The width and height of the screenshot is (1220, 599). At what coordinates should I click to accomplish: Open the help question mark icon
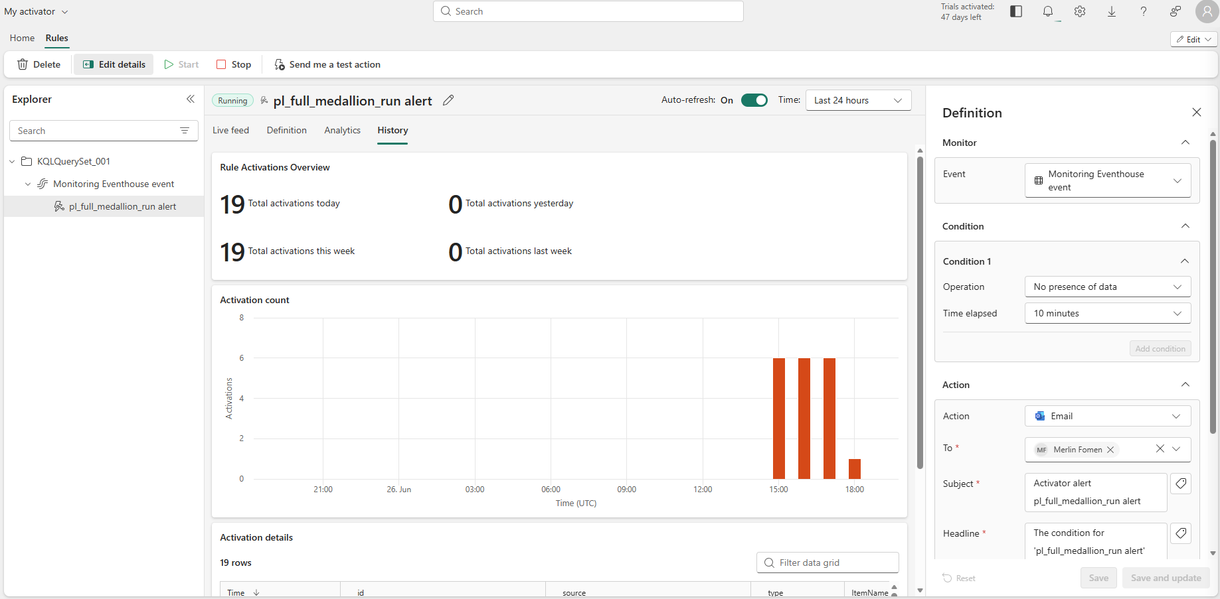(1144, 12)
